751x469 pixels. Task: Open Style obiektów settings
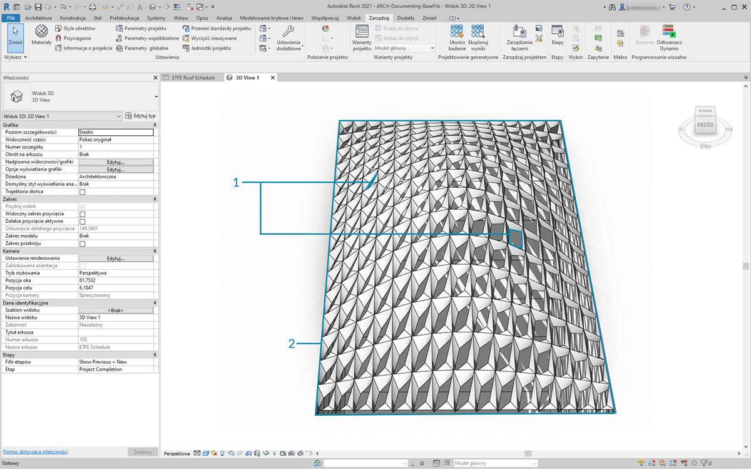coord(75,29)
